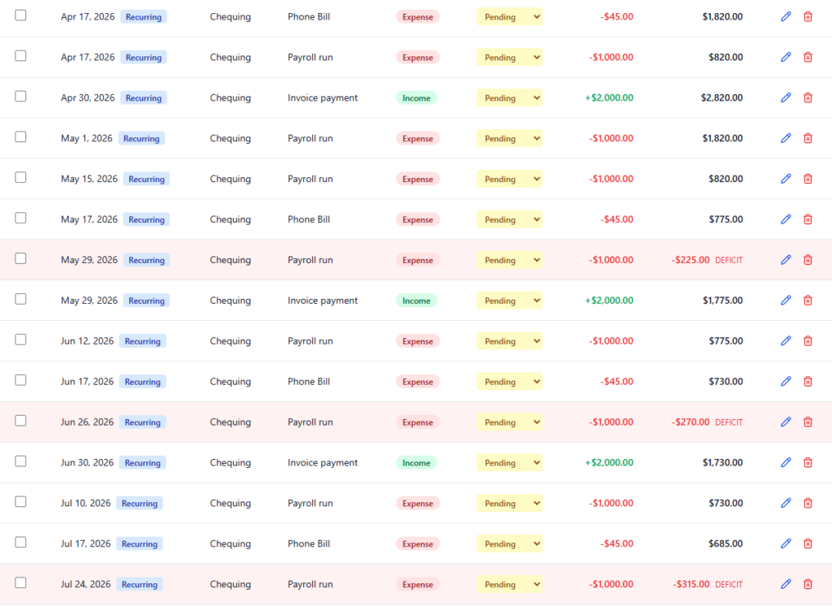Screen dimensions: 832x606
Task: Click the -$225.00 deficit balance
Action: click(691, 260)
